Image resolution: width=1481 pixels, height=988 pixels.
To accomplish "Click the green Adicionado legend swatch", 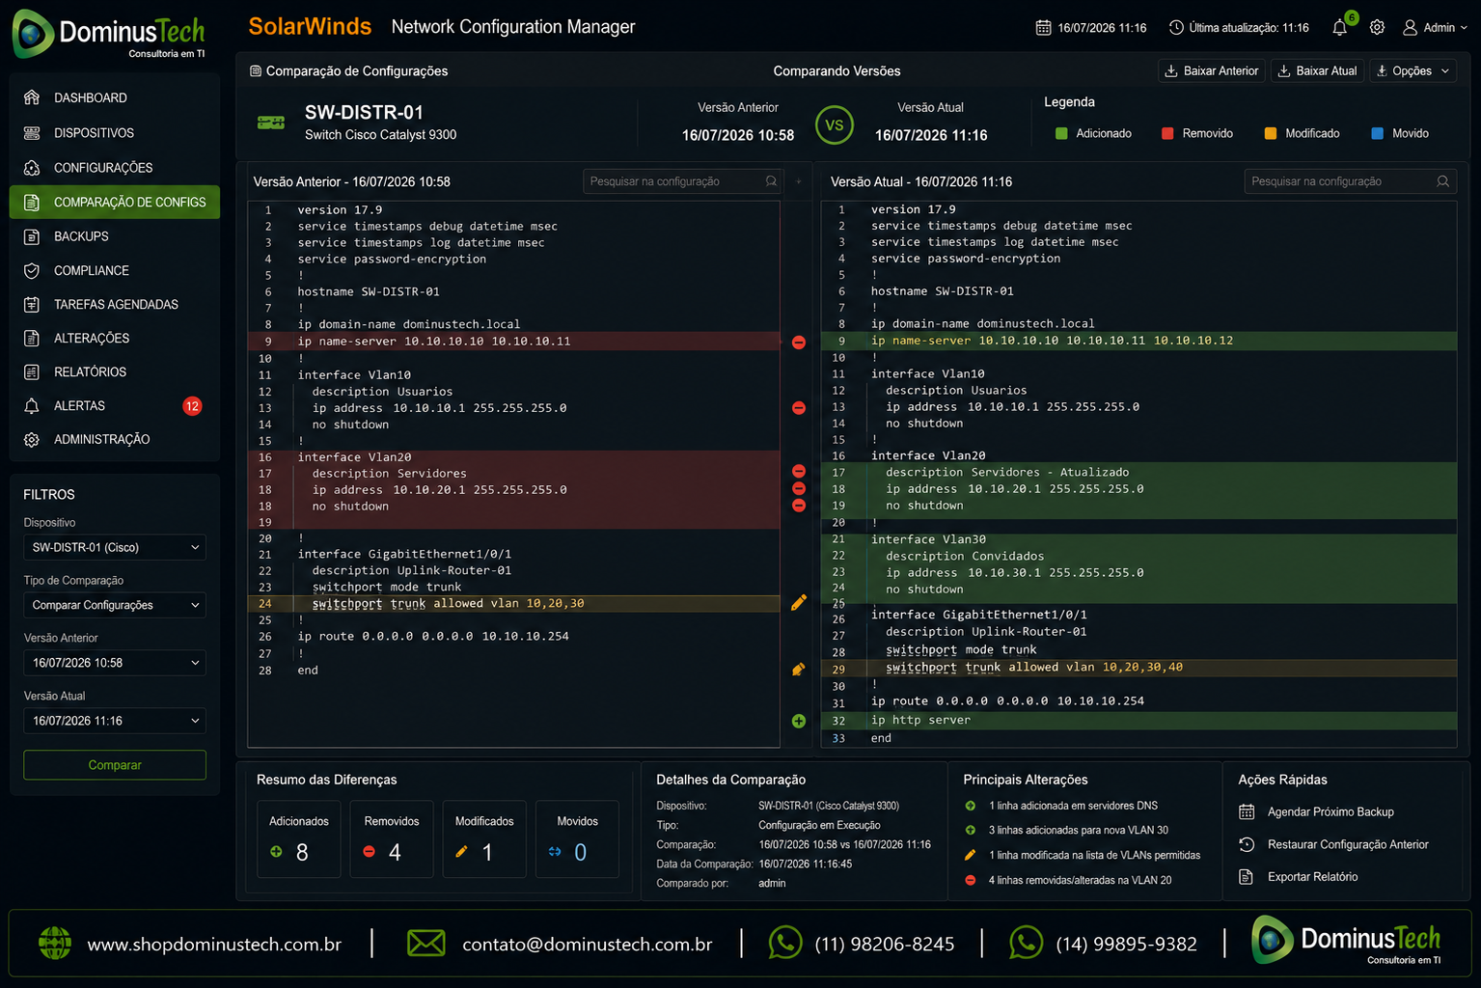I will pyautogui.click(x=1061, y=134).
